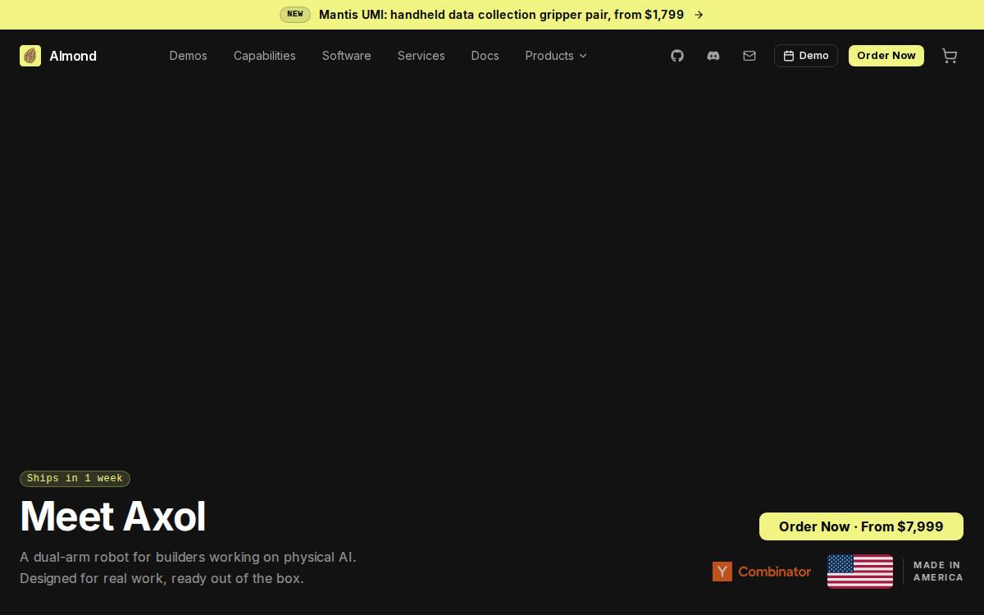Click the dual-arm robot description text

tap(188, 567)
